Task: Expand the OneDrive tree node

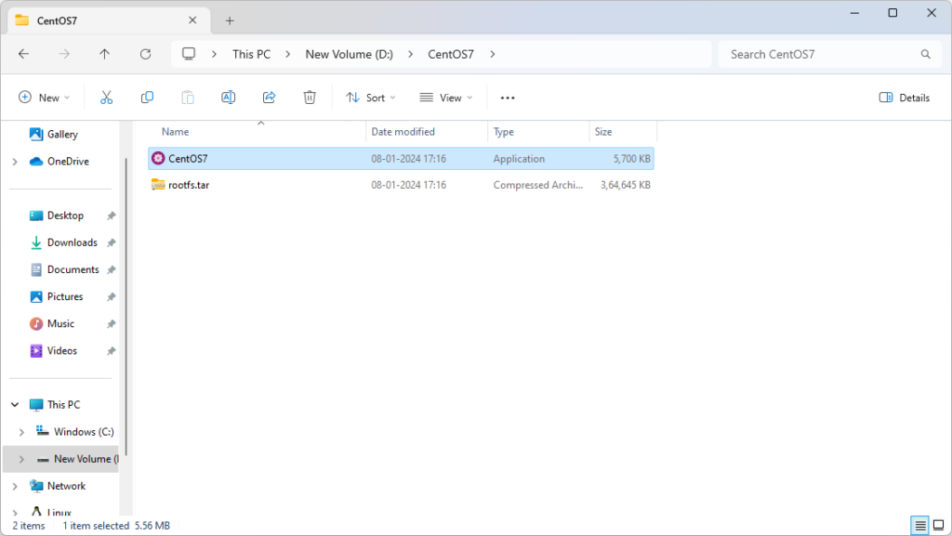Action: pyautogui.click(x=15, y=162)
